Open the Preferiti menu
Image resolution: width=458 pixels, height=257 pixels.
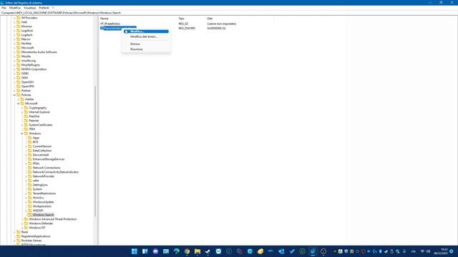(44, 8)
